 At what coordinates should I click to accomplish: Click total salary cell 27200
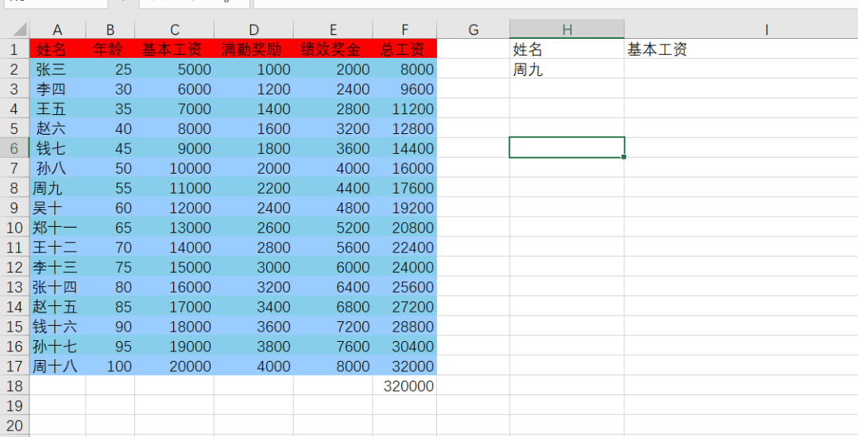click(x=405, y=306)
